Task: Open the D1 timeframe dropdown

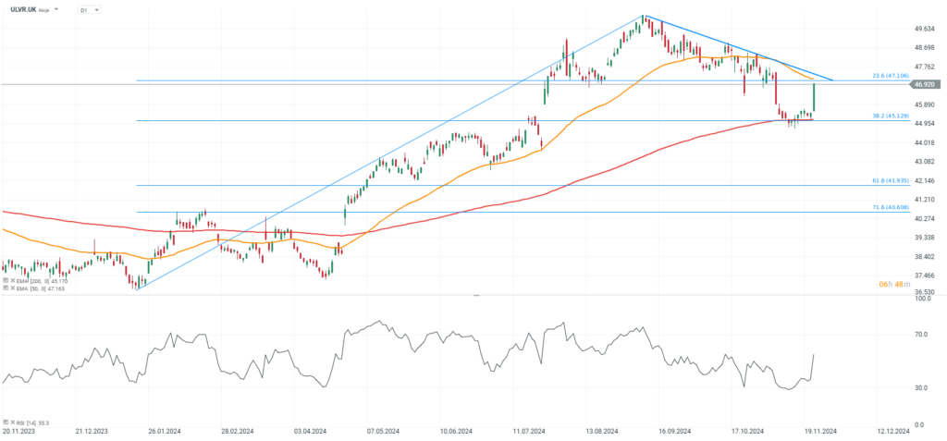Action: tap(90, 9)
